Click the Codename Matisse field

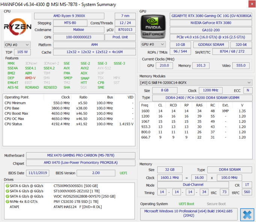click(x=78, y=30)
